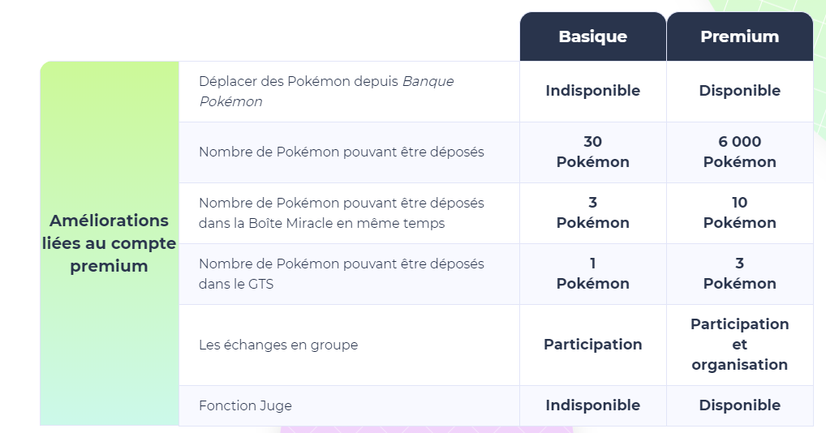826x433 pixels.
Task: Click Indisponible in the Banque Pokémon row
Action: (x=592, y=91)
